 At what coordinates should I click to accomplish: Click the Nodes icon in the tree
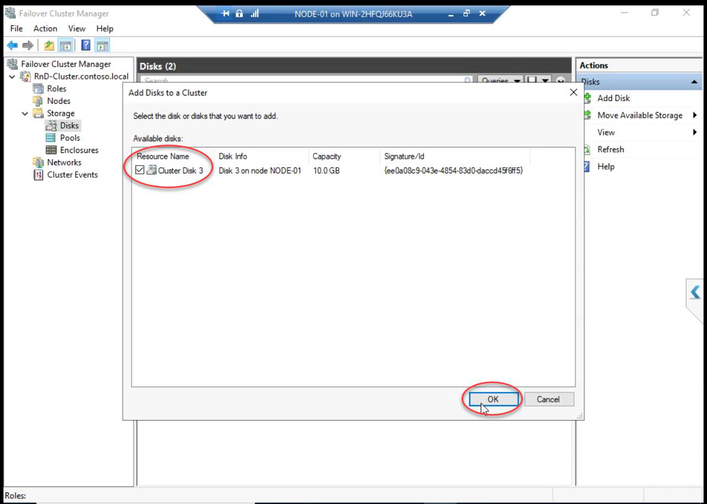click(x=38, y=100)
